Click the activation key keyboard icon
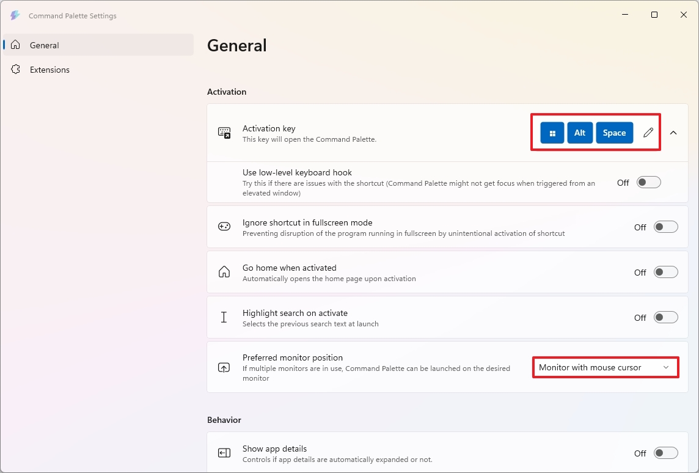The image size is (699, 473). (x=224, y=133)
